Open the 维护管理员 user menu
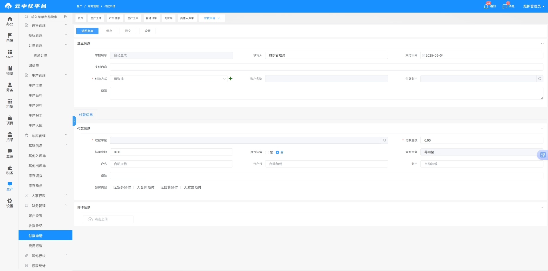The width and height of the screenshot is (548, 271). pyautogui.click(x=534, y=6)
